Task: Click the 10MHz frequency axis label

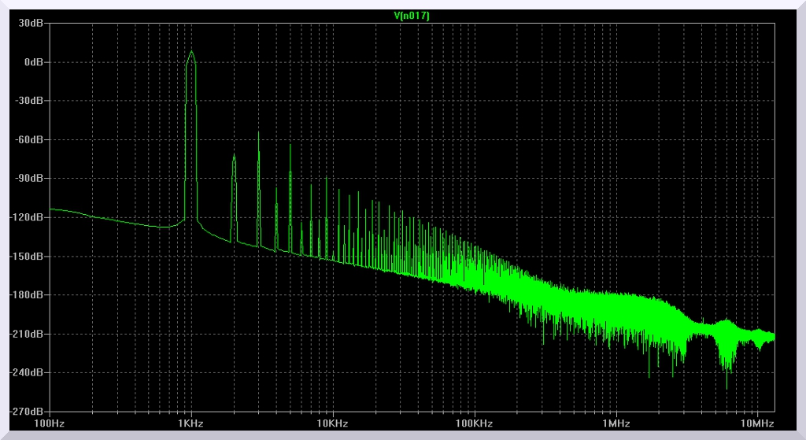Action: pos(757,423)
